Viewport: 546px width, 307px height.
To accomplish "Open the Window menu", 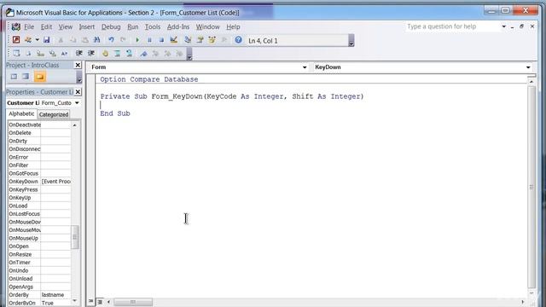I will pos(207,26).
